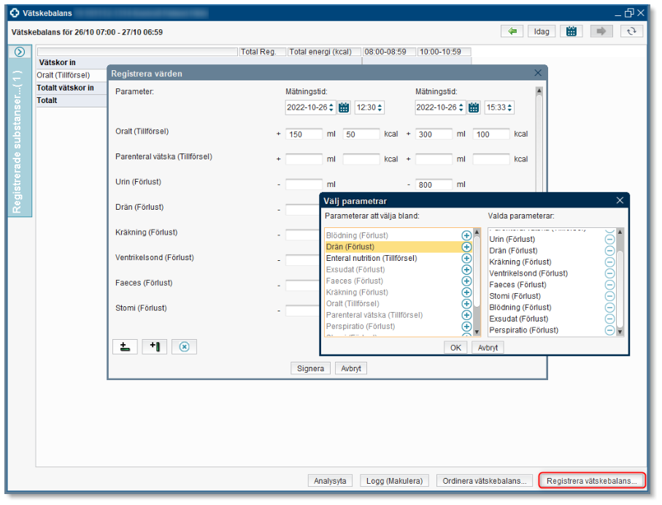Click the Oralt ml field containing 150
Viewport: 662px width, 505px height.
coord(304,134)
